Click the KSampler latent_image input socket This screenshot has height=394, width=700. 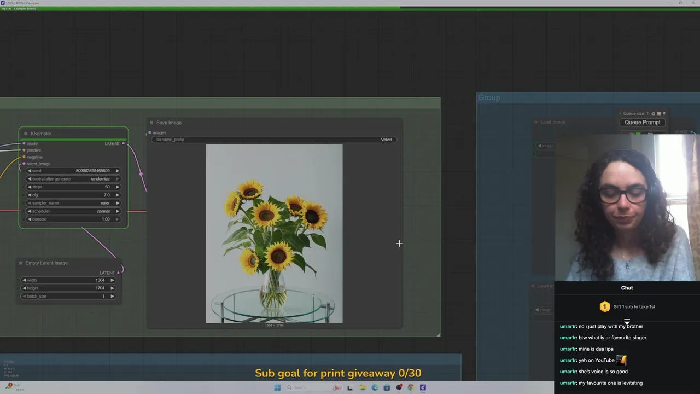pos(24,164)
